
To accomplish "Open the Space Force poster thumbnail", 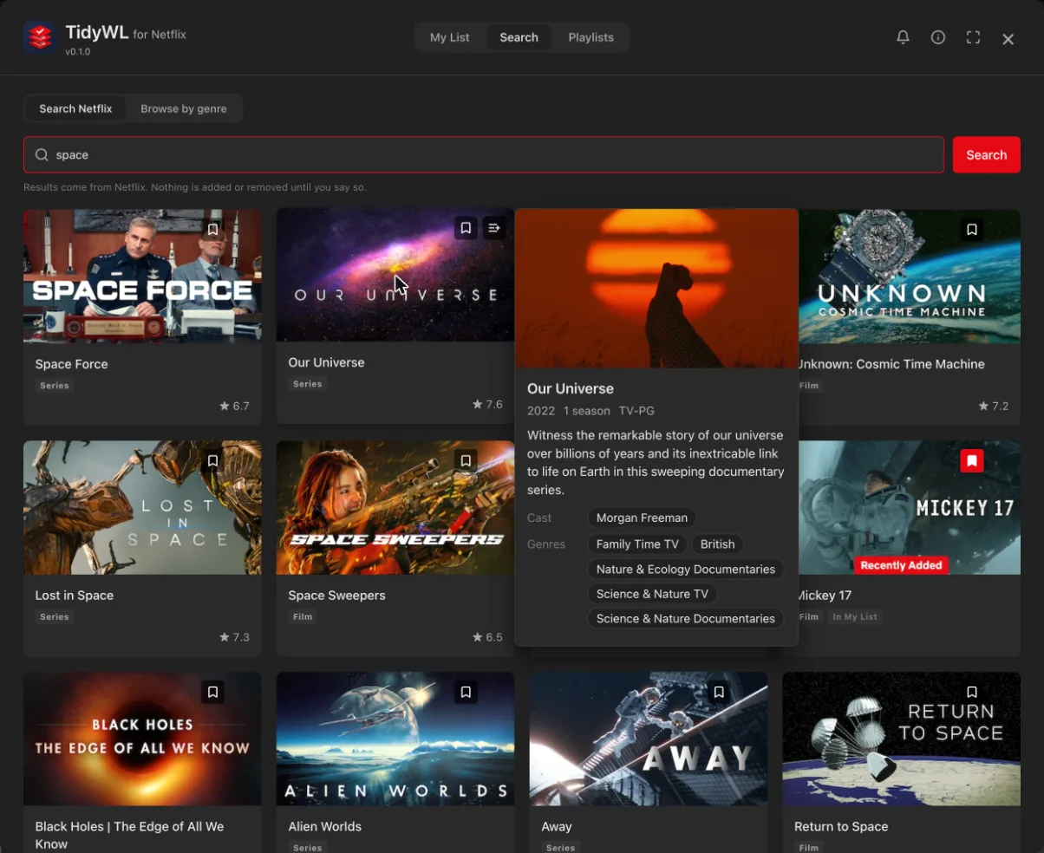I will (142, 277).
